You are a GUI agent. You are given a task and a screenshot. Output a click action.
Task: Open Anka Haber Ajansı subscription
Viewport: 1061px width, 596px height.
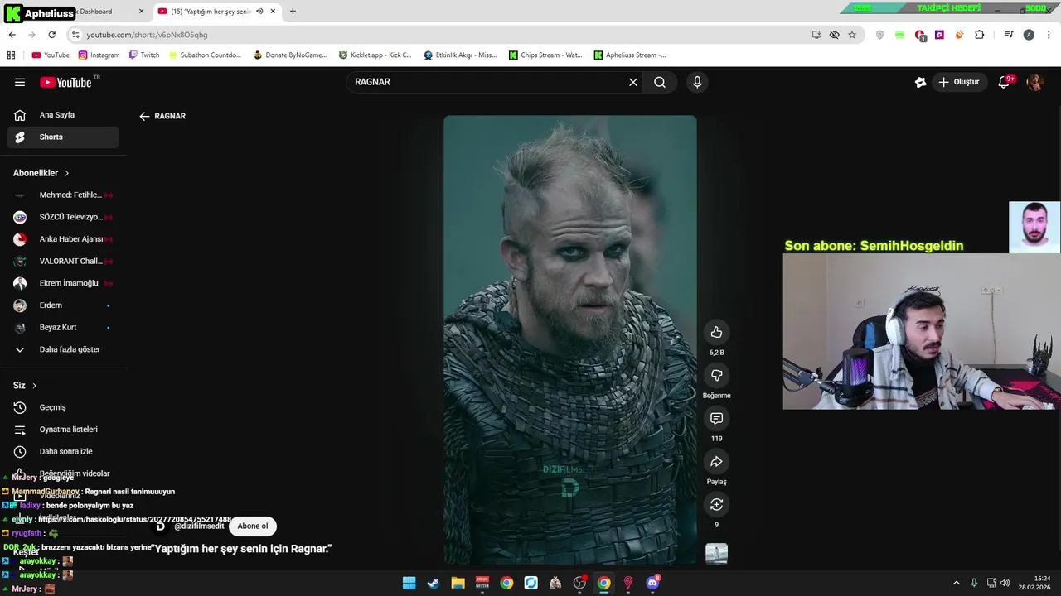pos(63,239)
